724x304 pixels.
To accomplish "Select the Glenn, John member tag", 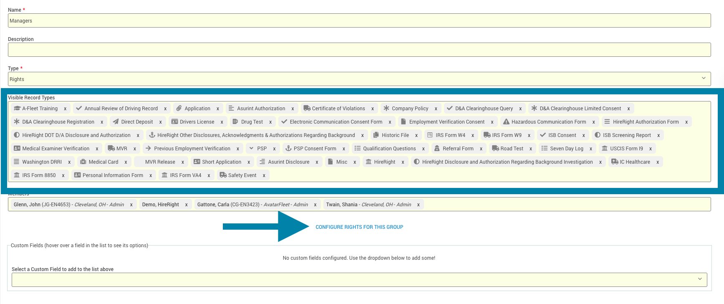I will click(x=69, y=205).
